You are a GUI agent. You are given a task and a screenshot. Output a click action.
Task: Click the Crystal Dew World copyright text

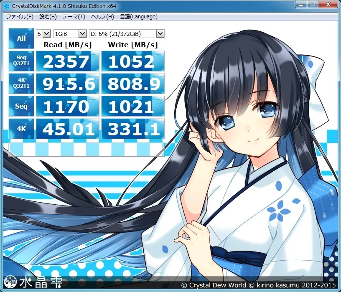(259, 285)
